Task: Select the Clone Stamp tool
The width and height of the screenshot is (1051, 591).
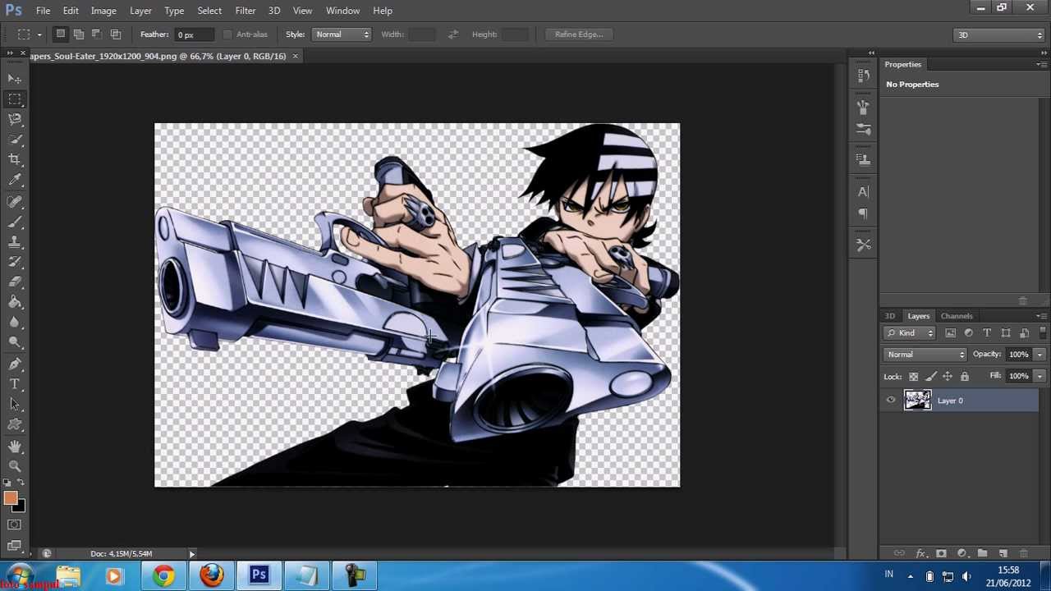Action: click(15, 242)
